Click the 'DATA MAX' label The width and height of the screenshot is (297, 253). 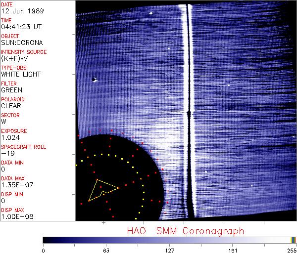13,178
